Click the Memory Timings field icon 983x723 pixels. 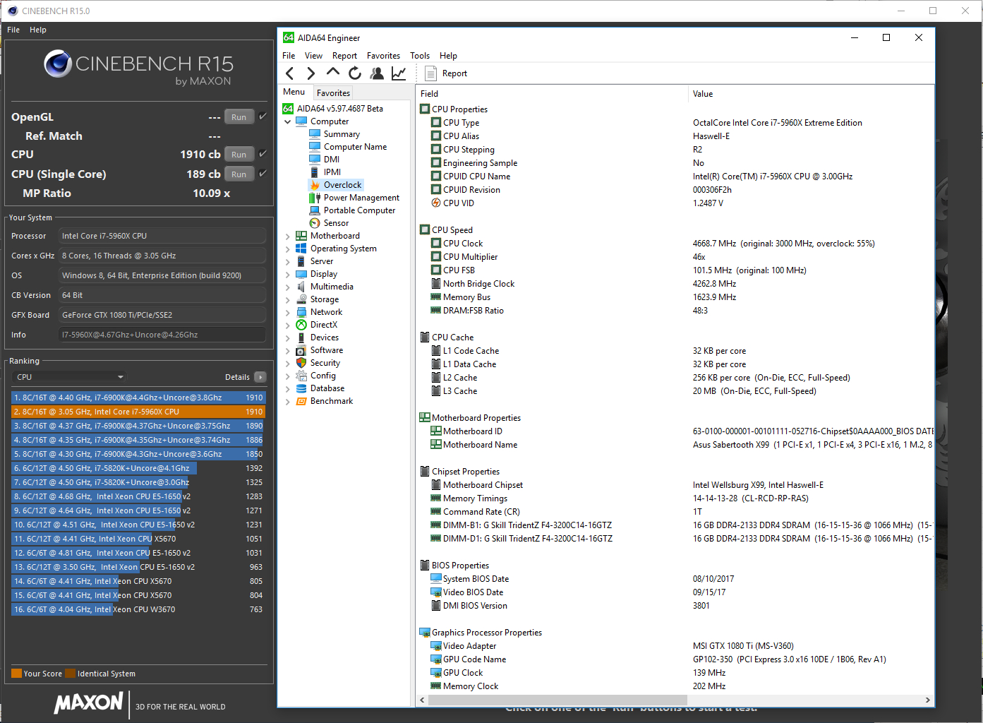436,498
